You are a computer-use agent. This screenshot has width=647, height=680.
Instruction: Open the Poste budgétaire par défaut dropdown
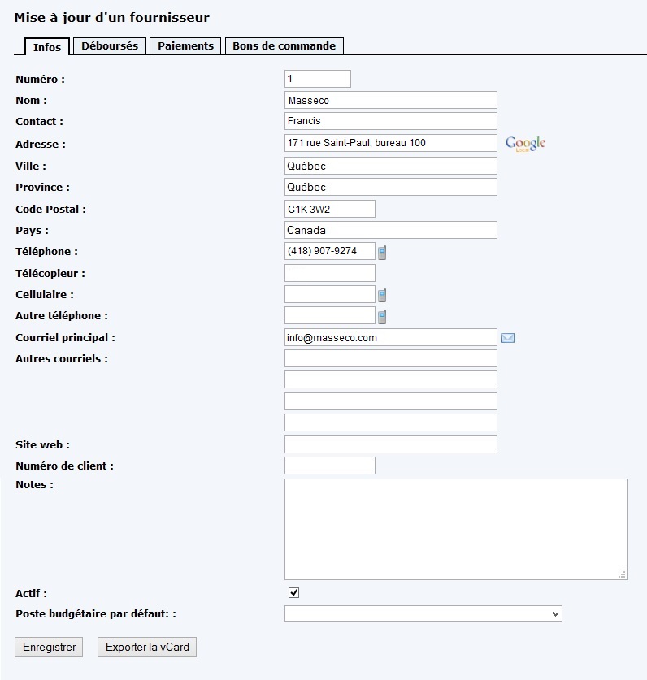coord(422,613)
